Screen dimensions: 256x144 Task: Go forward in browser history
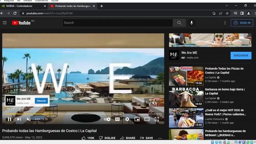point(8,13)
